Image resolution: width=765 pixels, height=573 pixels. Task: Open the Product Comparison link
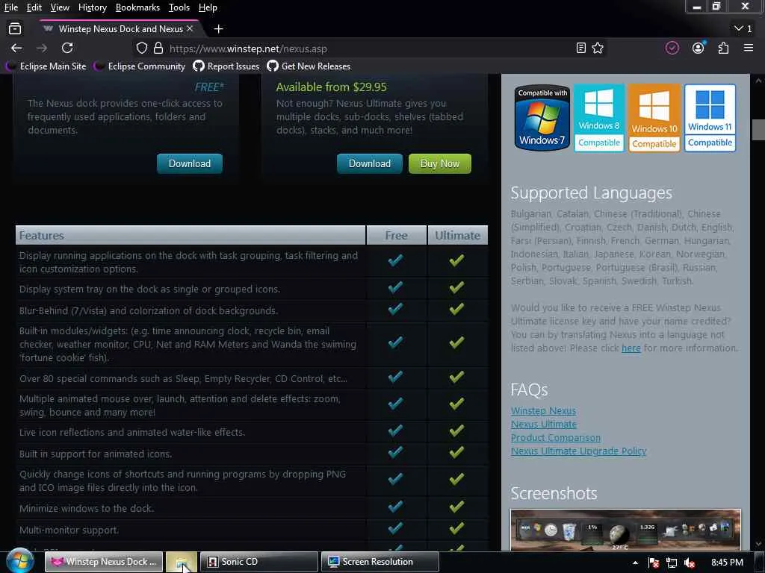coord(556,437)
